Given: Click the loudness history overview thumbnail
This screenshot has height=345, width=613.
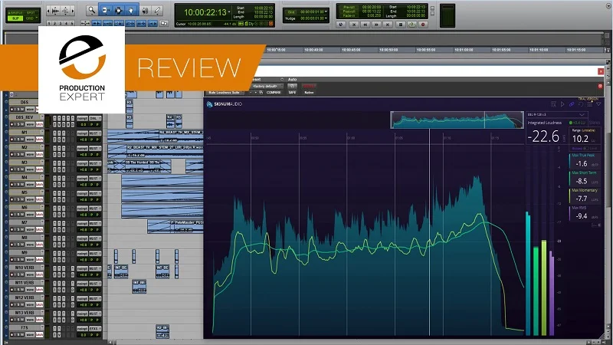Looking at the screenshot, I should (457, 120).
